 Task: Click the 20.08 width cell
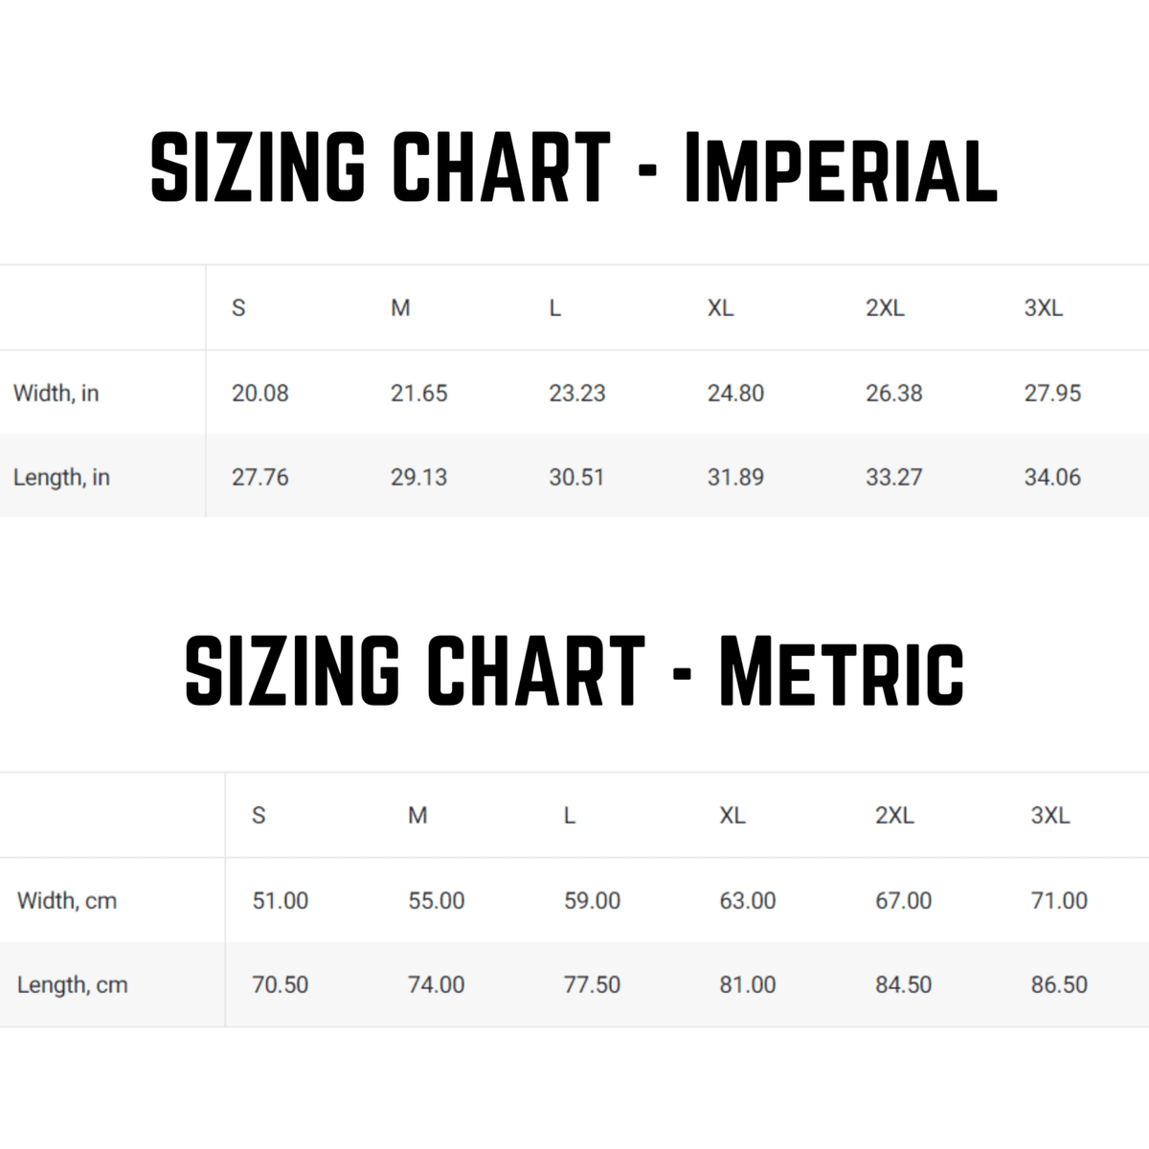[x=259, y=394]
